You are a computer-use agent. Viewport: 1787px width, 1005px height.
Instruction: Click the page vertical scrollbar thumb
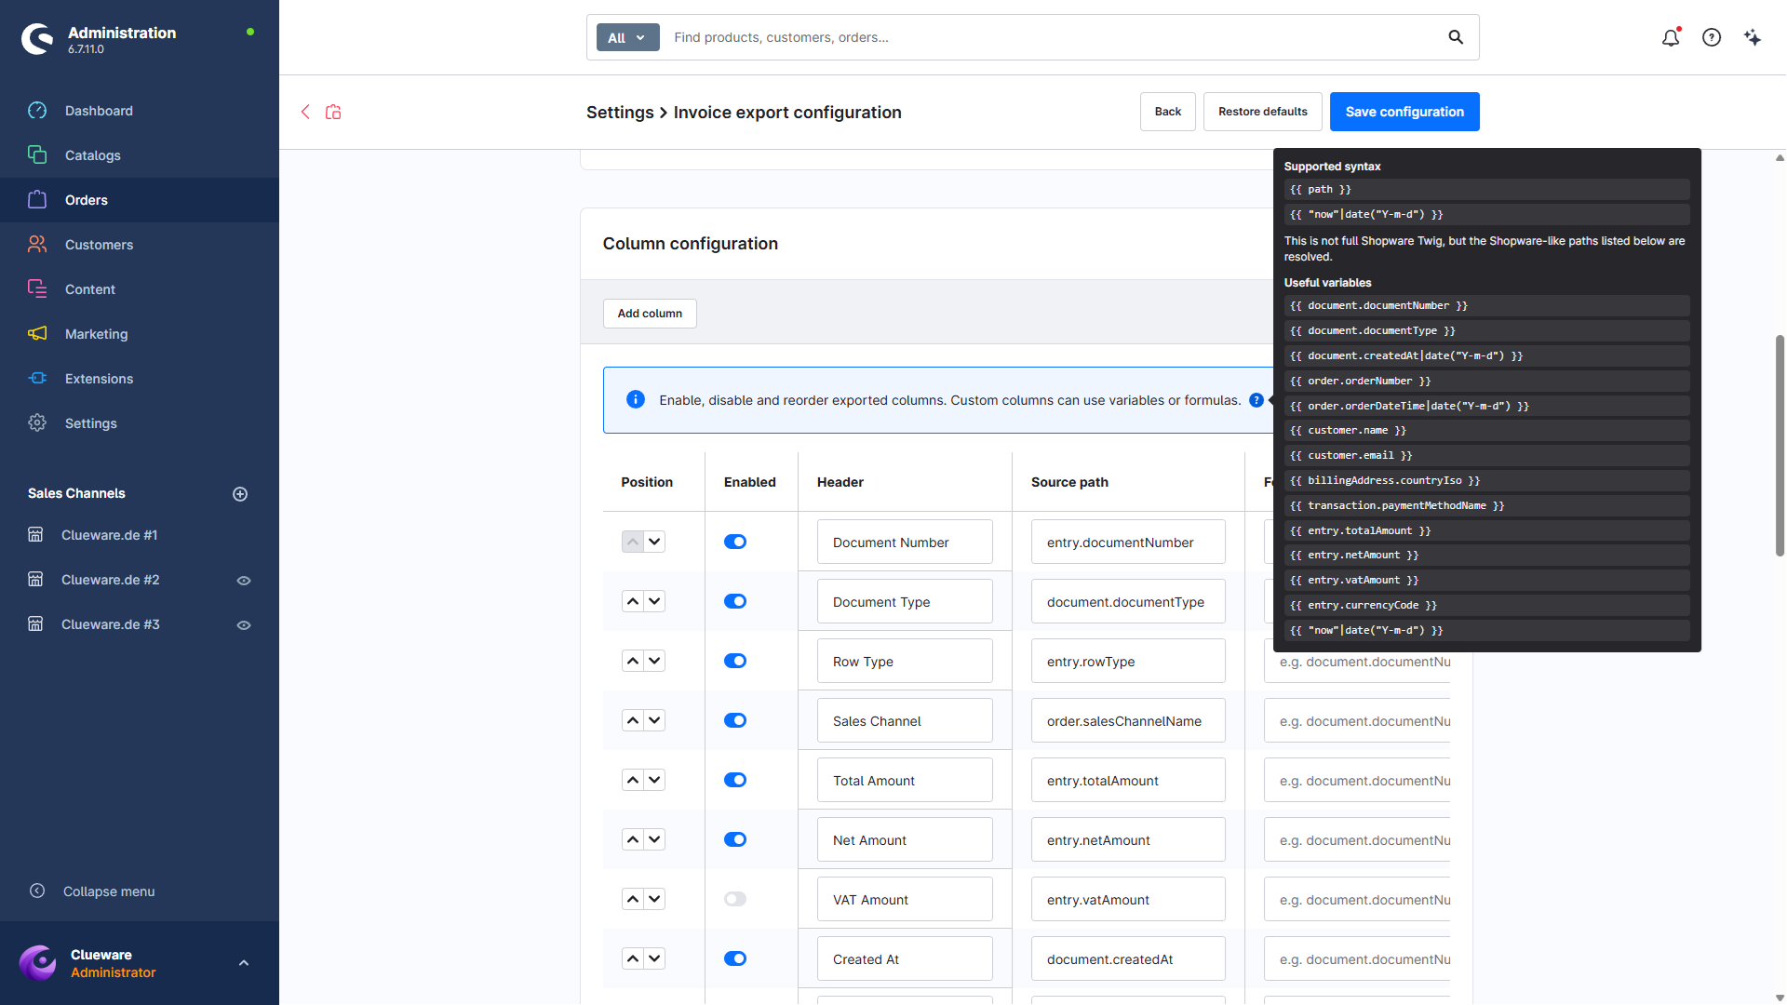[x=1780, y=445]
